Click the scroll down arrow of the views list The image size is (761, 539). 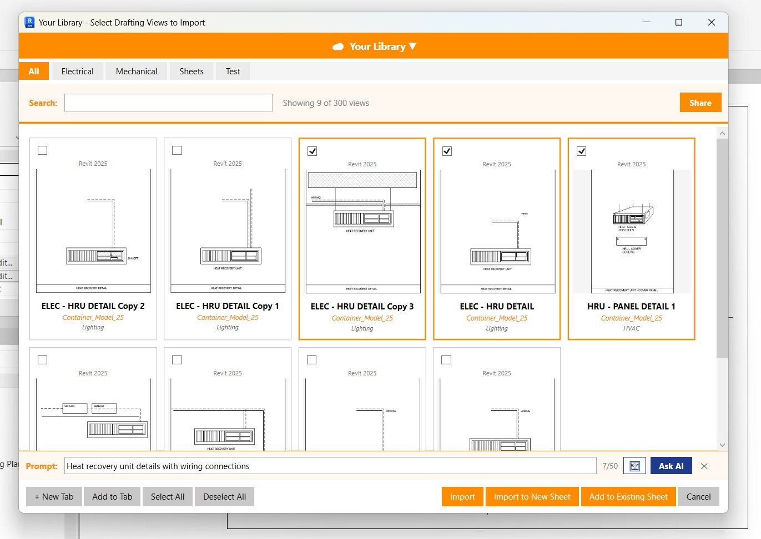722,445
